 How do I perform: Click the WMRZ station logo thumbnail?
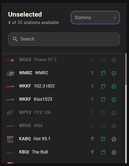pos(10,73)
